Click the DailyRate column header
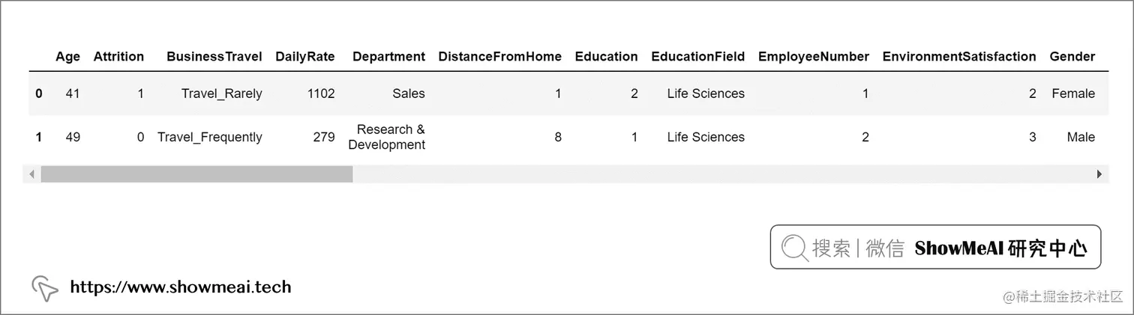The height and width of the screenshot is (315, 1134). coord(305,57)
